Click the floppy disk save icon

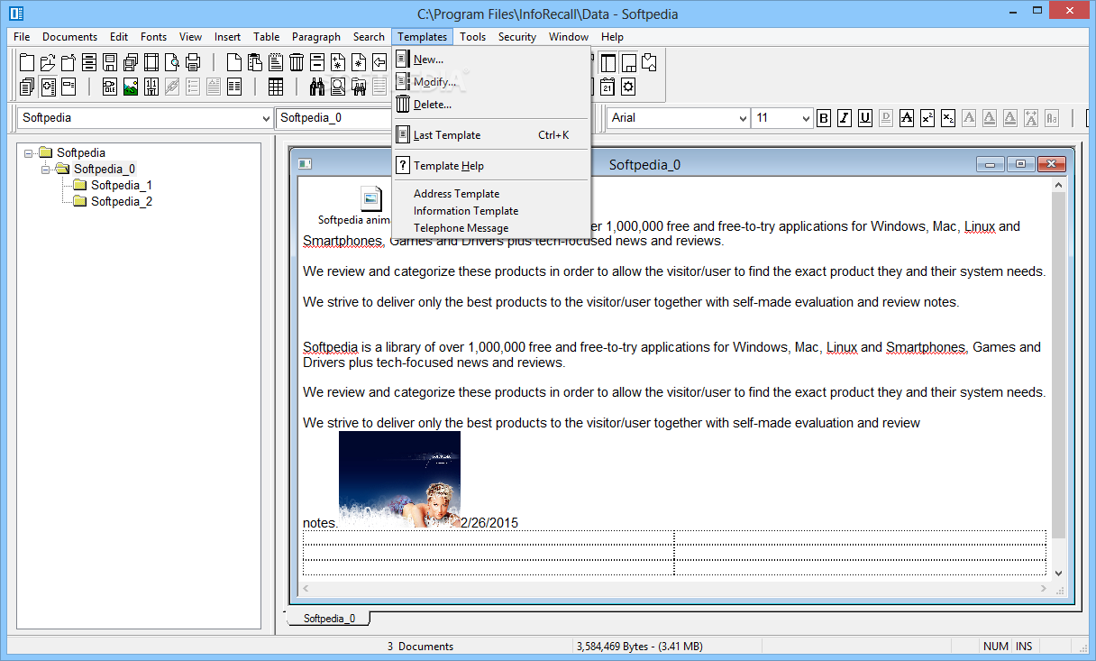[x=109, y=62]
